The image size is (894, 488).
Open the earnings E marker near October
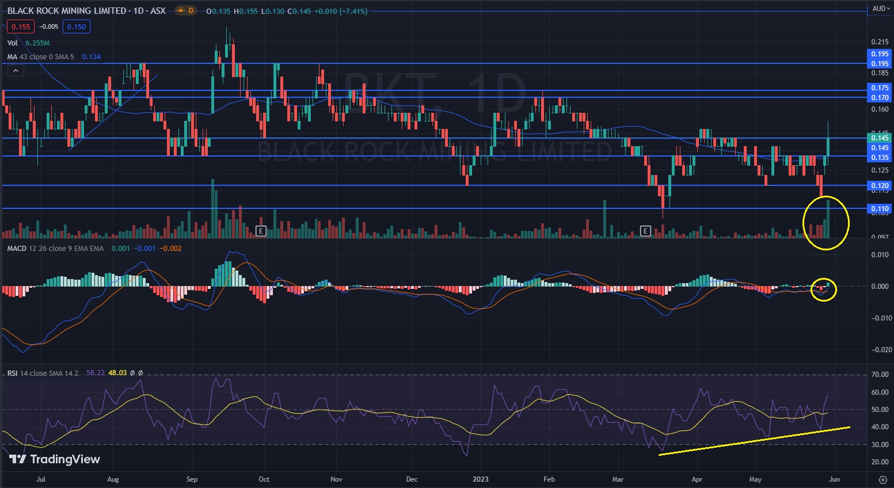click(x=261, y=231)
